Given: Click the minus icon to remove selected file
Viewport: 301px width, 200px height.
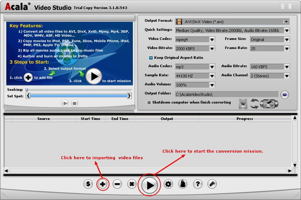Looking at the screenshot, I should (117, 184).
